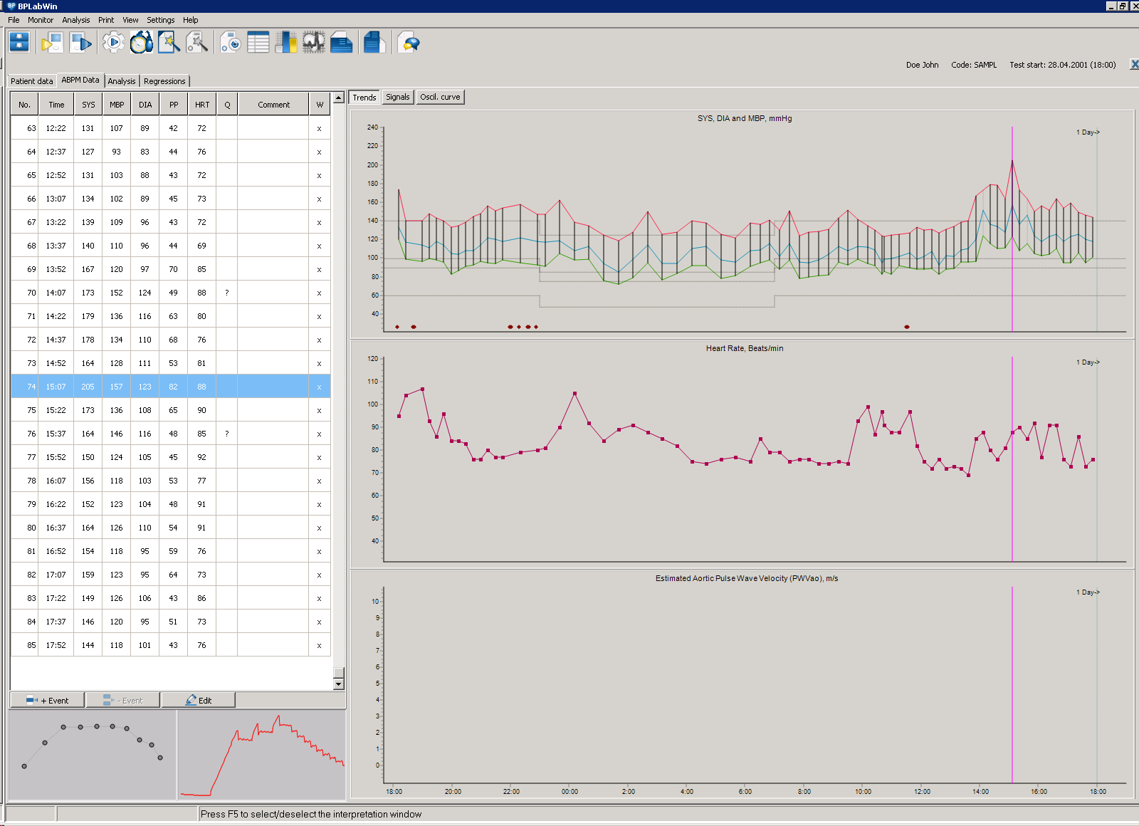Viewport: 1139px width, 826px height.
Task: Open the patient database cabinet icon
Action: coord(19,43)
